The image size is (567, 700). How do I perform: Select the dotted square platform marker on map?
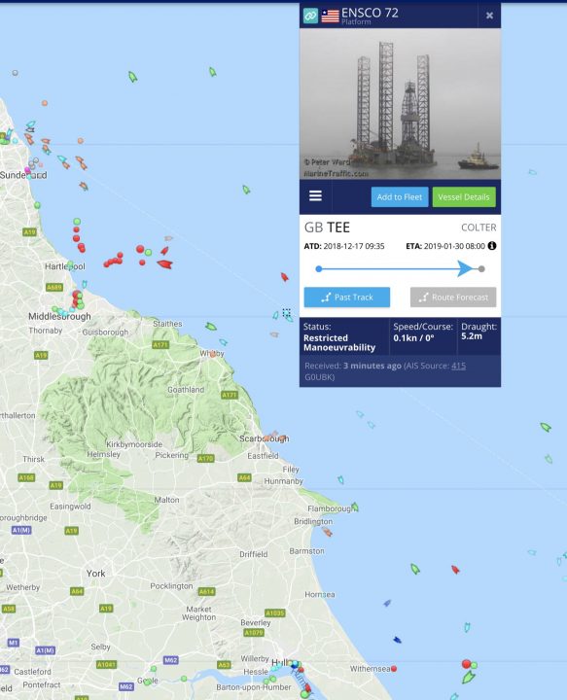[287, 312]
